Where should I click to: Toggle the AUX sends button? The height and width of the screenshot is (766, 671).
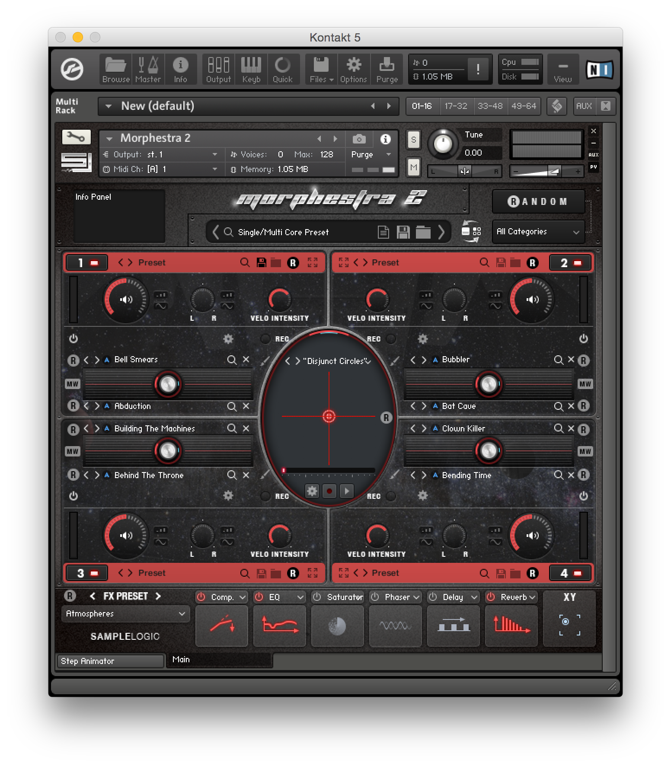tap(584, 106)
